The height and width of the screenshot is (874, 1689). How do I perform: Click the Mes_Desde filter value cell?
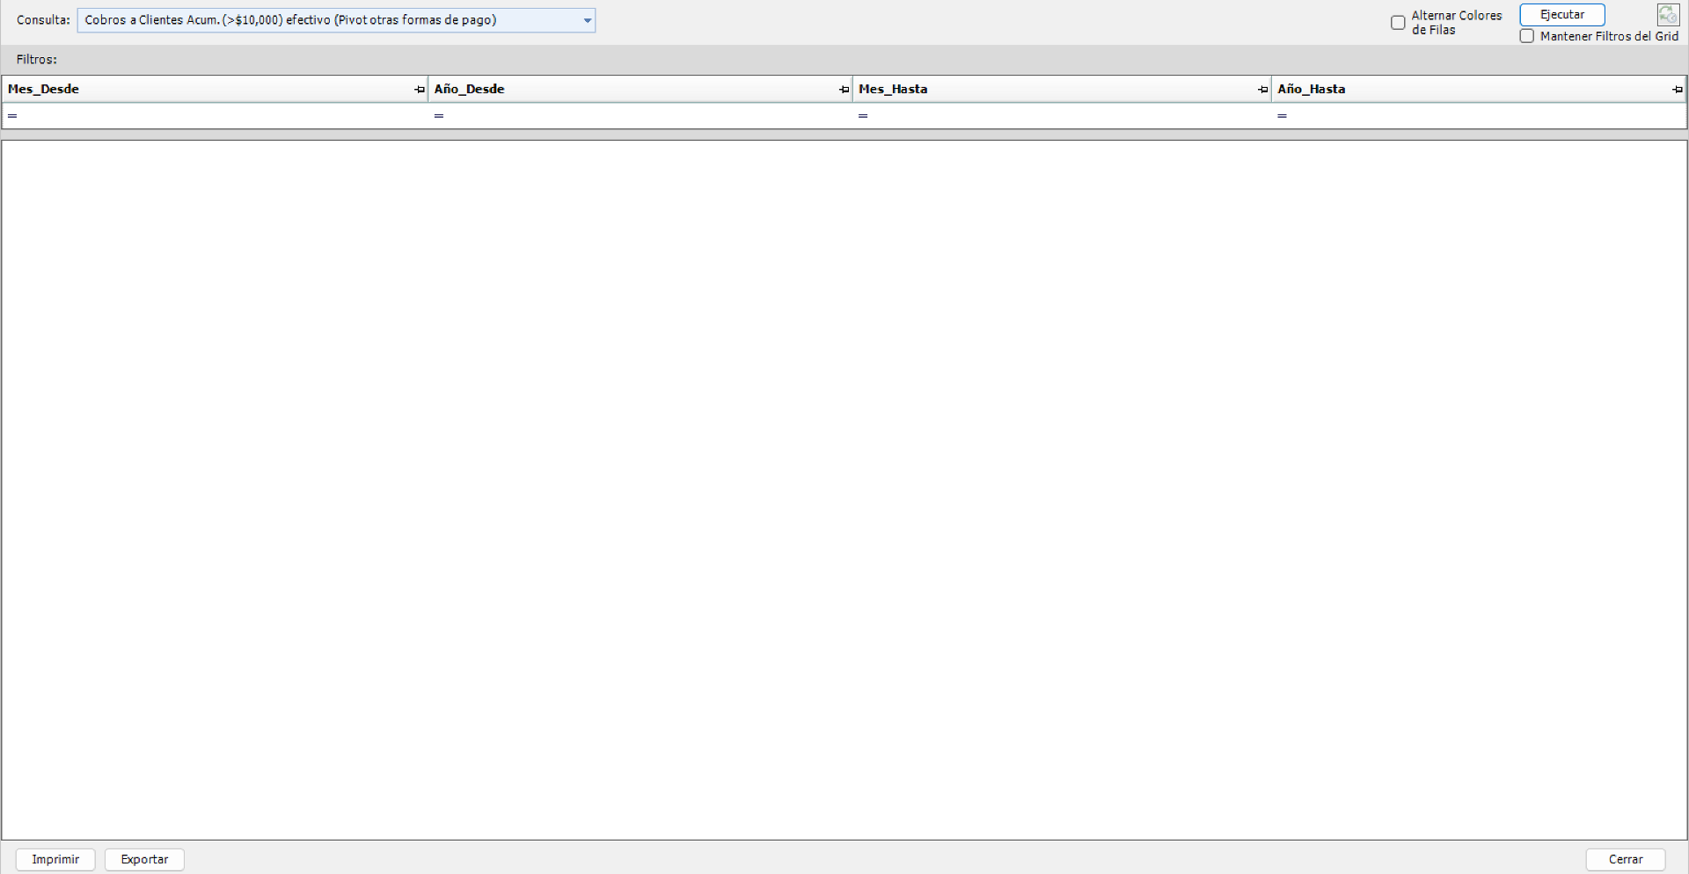pyautogui.click(x=220, y=116)
